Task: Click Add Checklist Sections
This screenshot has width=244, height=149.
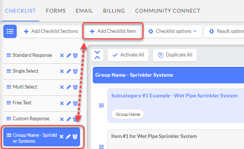Action: pyautogui.click(x=50, y=31)
